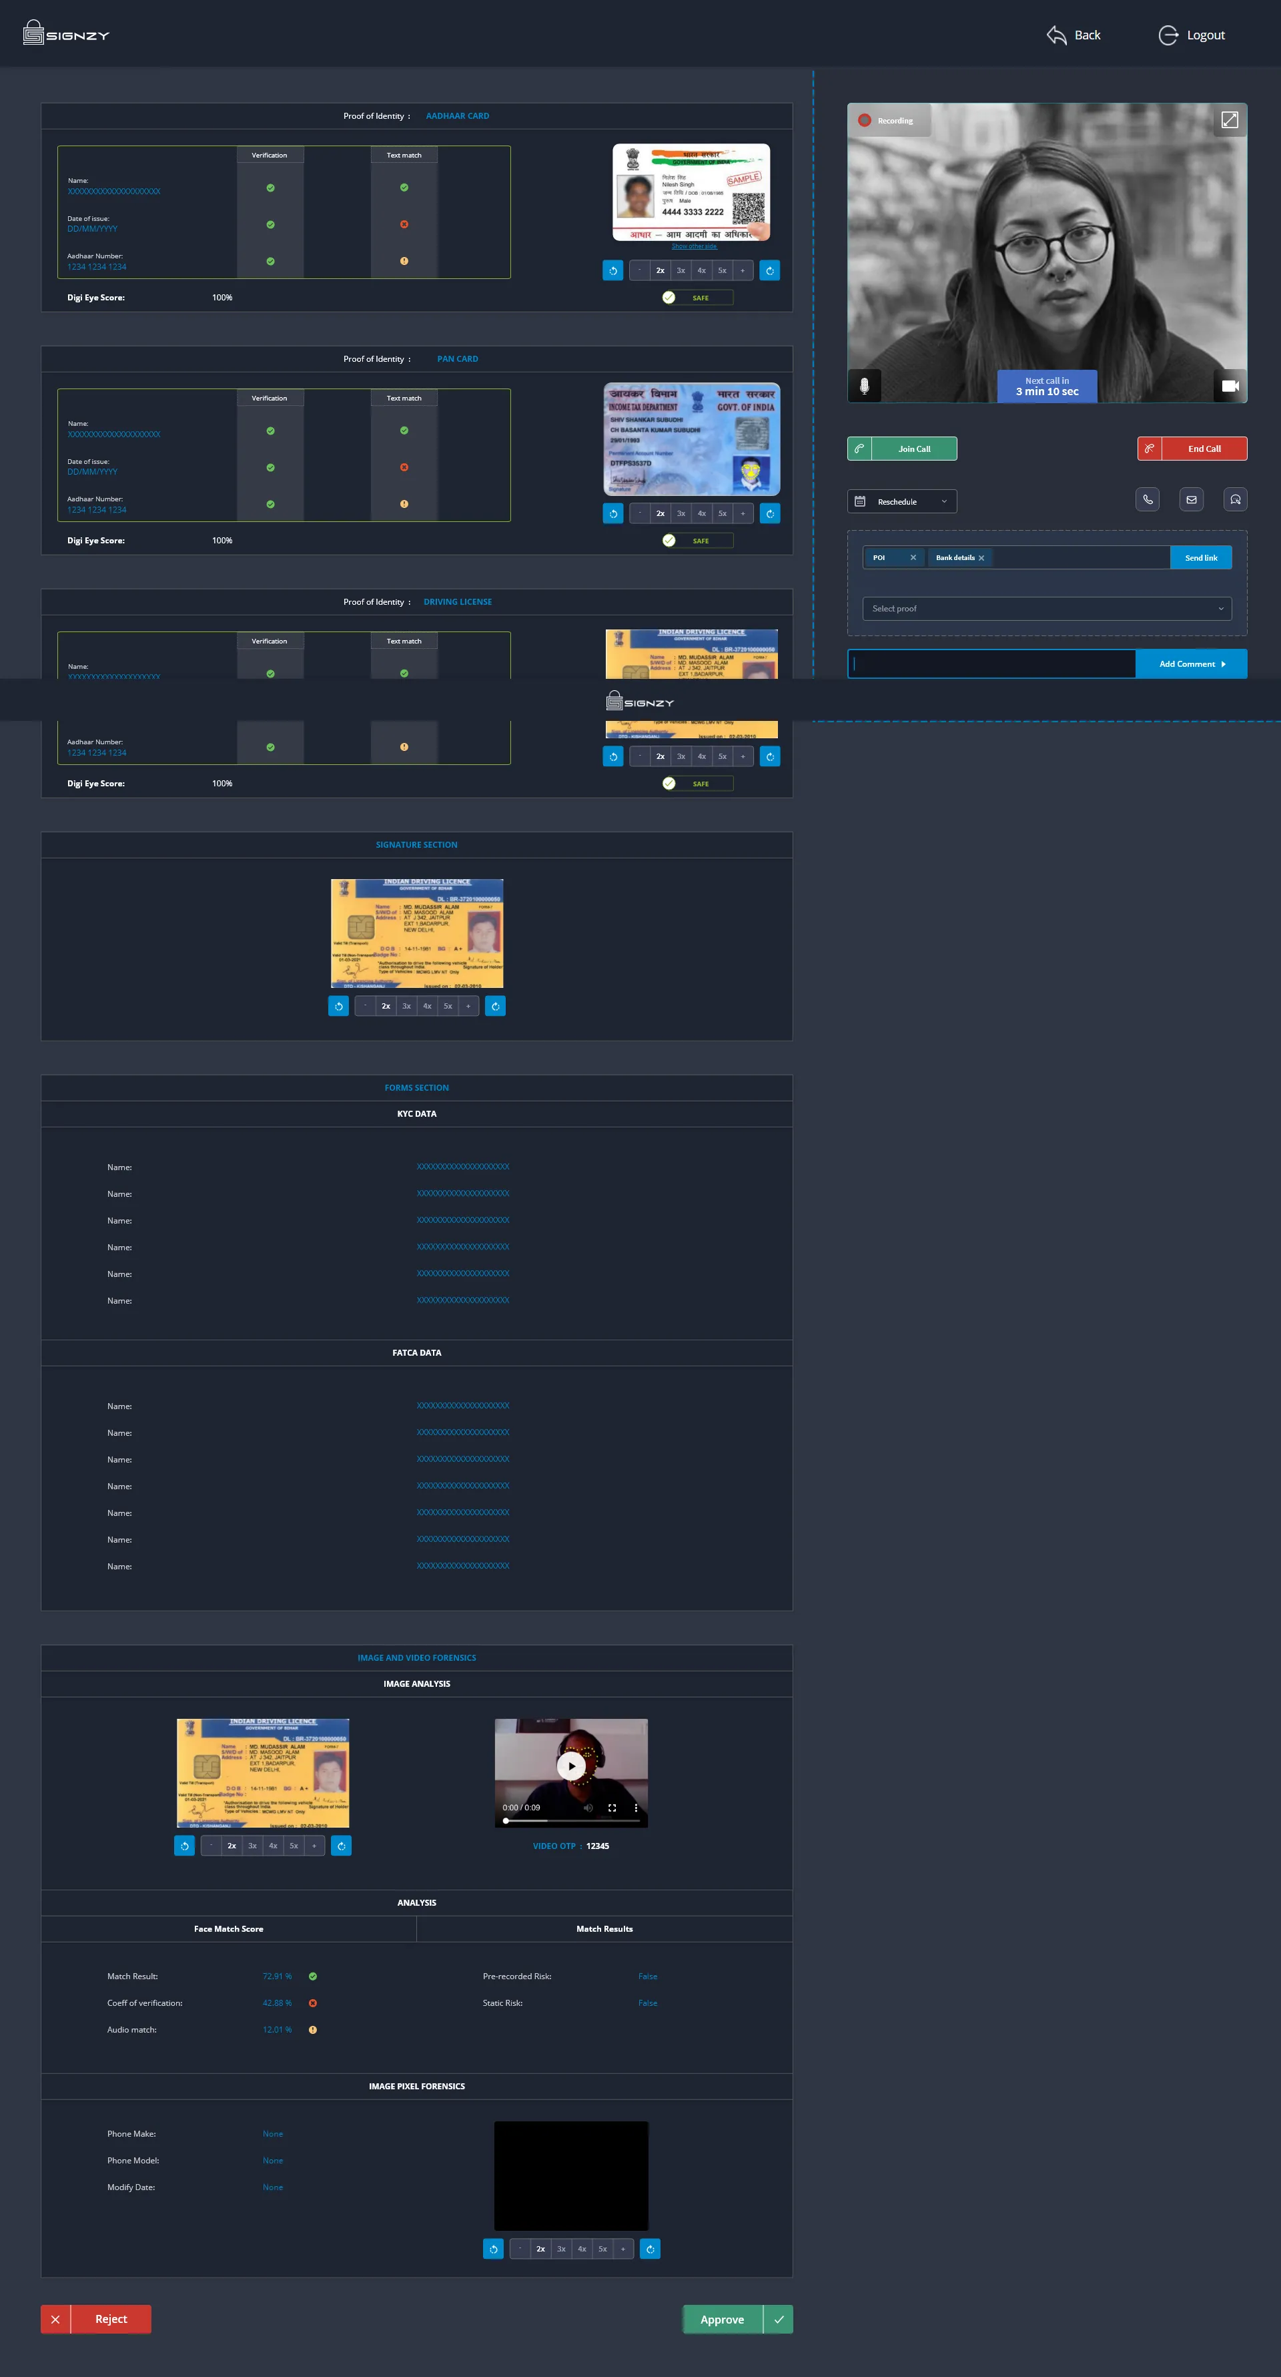1281x2377 pixels.
Task: Toggle the camera icon in video panel
Action: (1230, 386)
